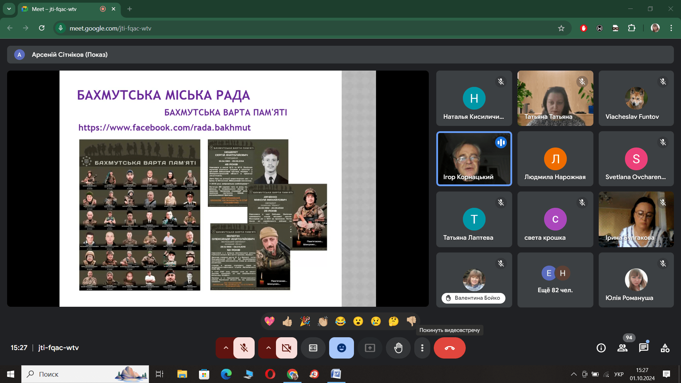Send the thumbs up reaction
Viewport: 681px width, 383px height.
287,321
